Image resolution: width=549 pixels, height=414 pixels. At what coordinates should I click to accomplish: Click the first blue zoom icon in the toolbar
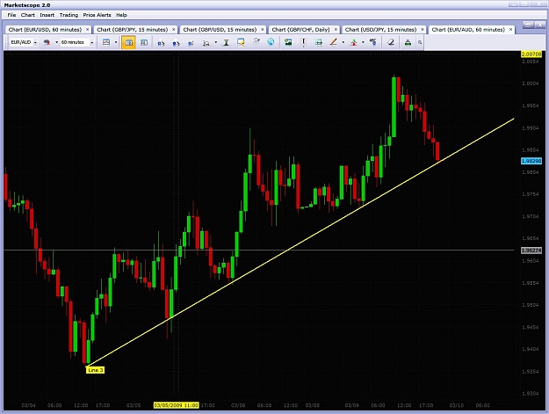pos(161,43)
